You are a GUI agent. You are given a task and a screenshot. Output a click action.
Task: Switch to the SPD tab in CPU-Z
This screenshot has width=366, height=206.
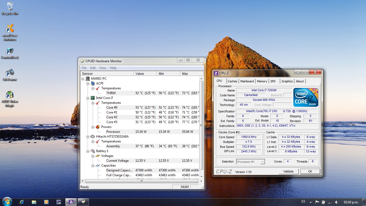pyautogui.click(x=273, y=81)
